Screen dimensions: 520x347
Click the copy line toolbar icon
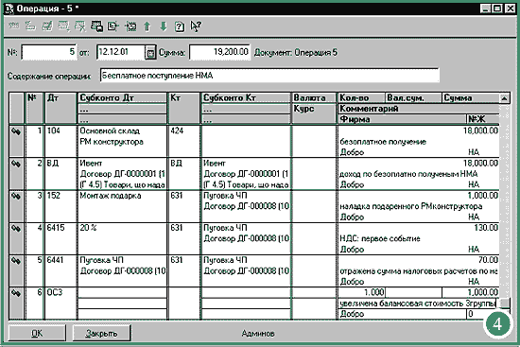coord(63,26)
